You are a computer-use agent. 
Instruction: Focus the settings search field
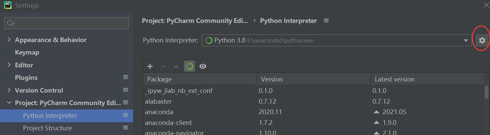(x=66, y=23)
